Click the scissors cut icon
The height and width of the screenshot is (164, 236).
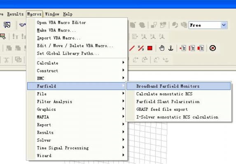coord(6,60)
